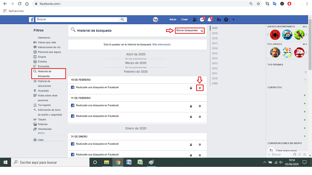
Task: Go to Inicio
Action: (173, 19)
